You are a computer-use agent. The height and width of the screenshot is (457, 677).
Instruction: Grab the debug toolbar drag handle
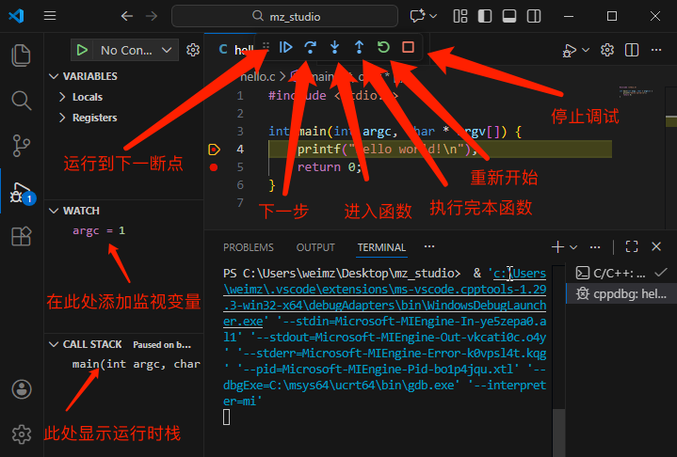coord(266,47)
